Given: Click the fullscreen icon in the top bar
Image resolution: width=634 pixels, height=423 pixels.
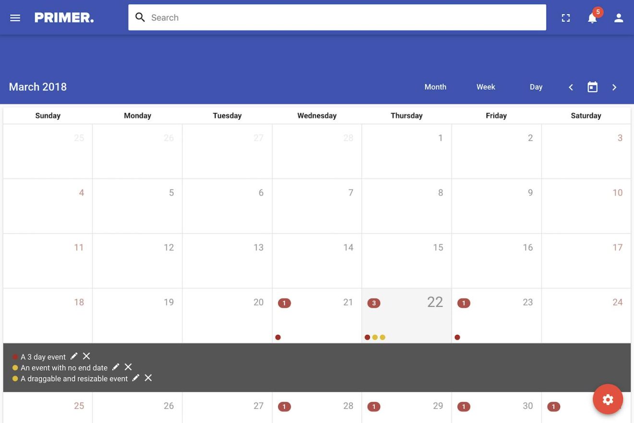Looking at the screenshot, I should (x=566, y=17).
